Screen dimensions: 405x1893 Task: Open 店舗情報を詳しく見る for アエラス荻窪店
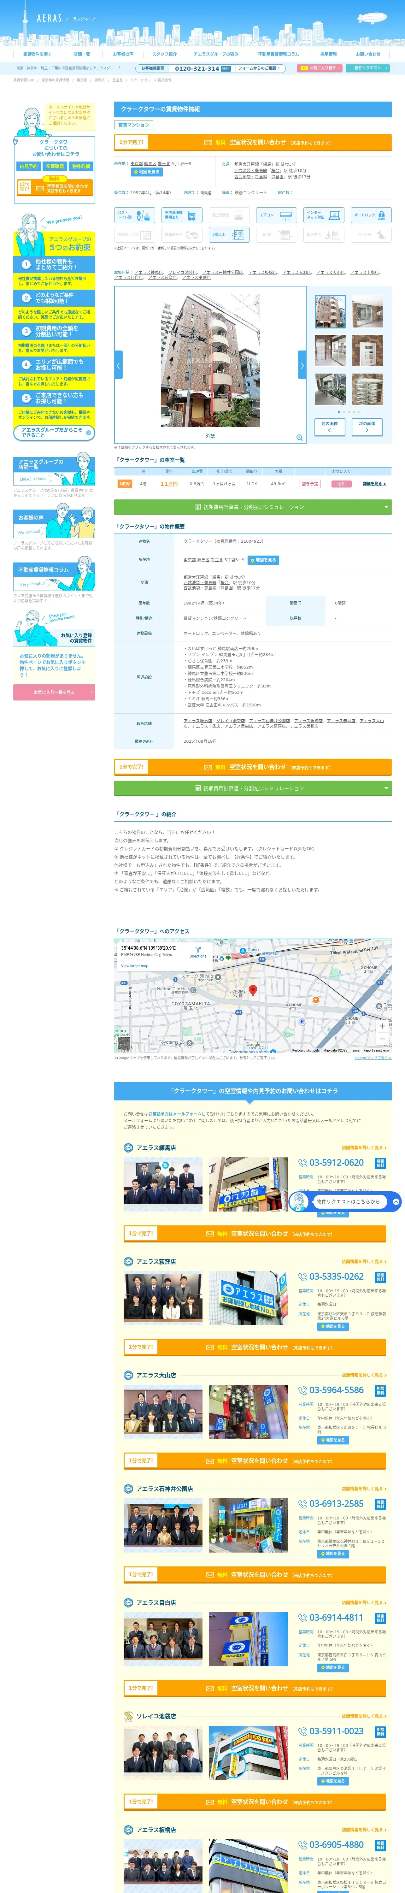(364, 1262)
